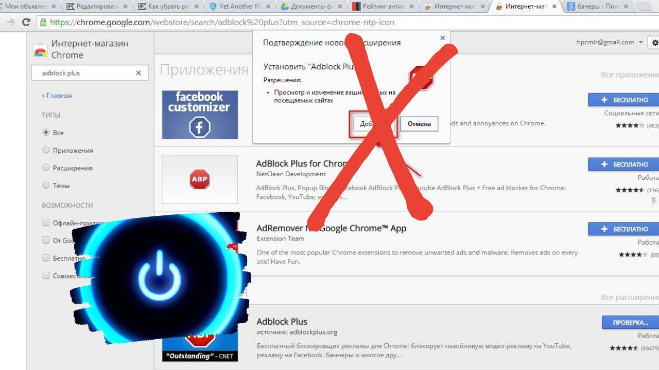Screen dimensions: 659x370
Task: Open a new browser tab
Action: pos(643,7)
